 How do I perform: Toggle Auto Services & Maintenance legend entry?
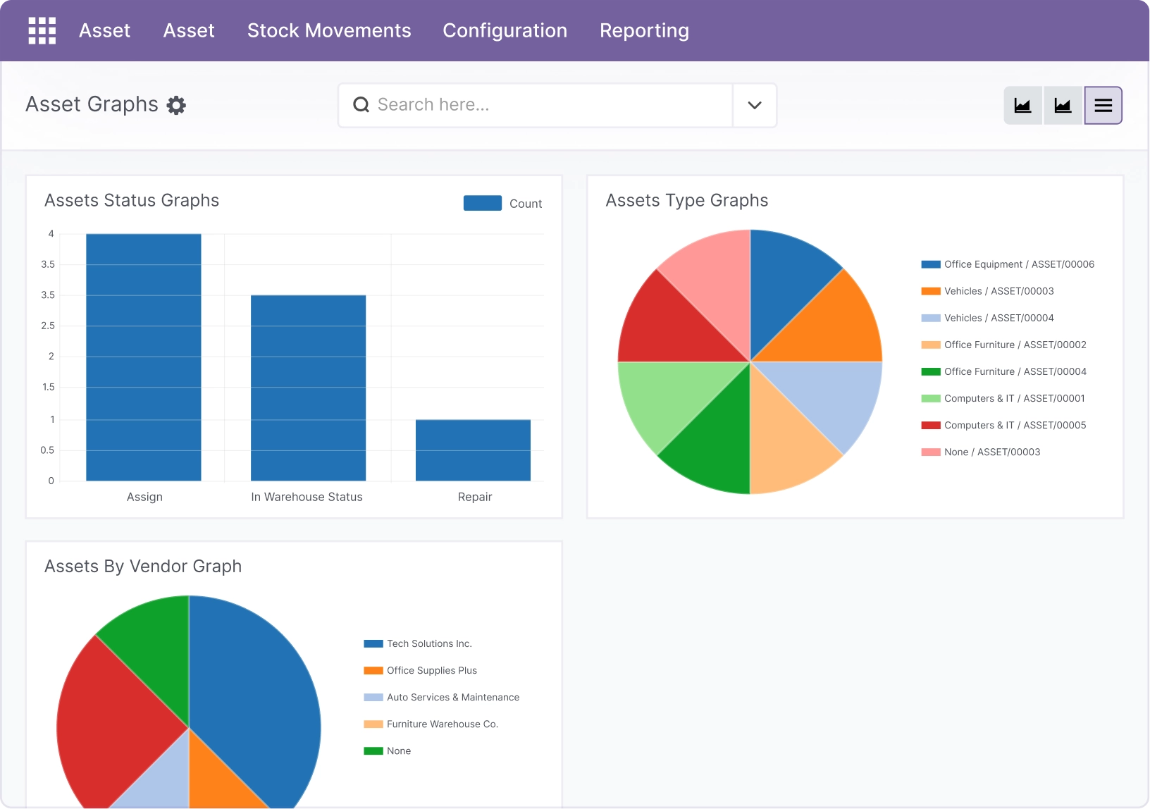pos(441,697)
